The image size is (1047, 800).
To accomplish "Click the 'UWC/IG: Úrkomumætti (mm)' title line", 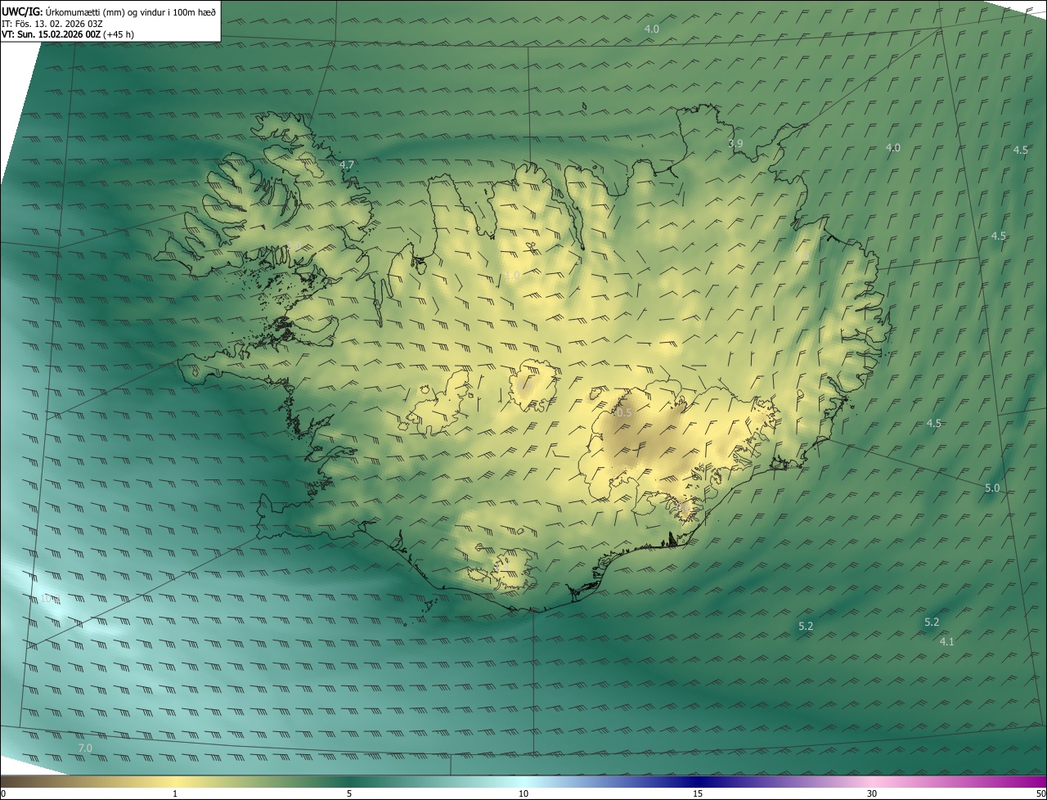I will point(110,11).
